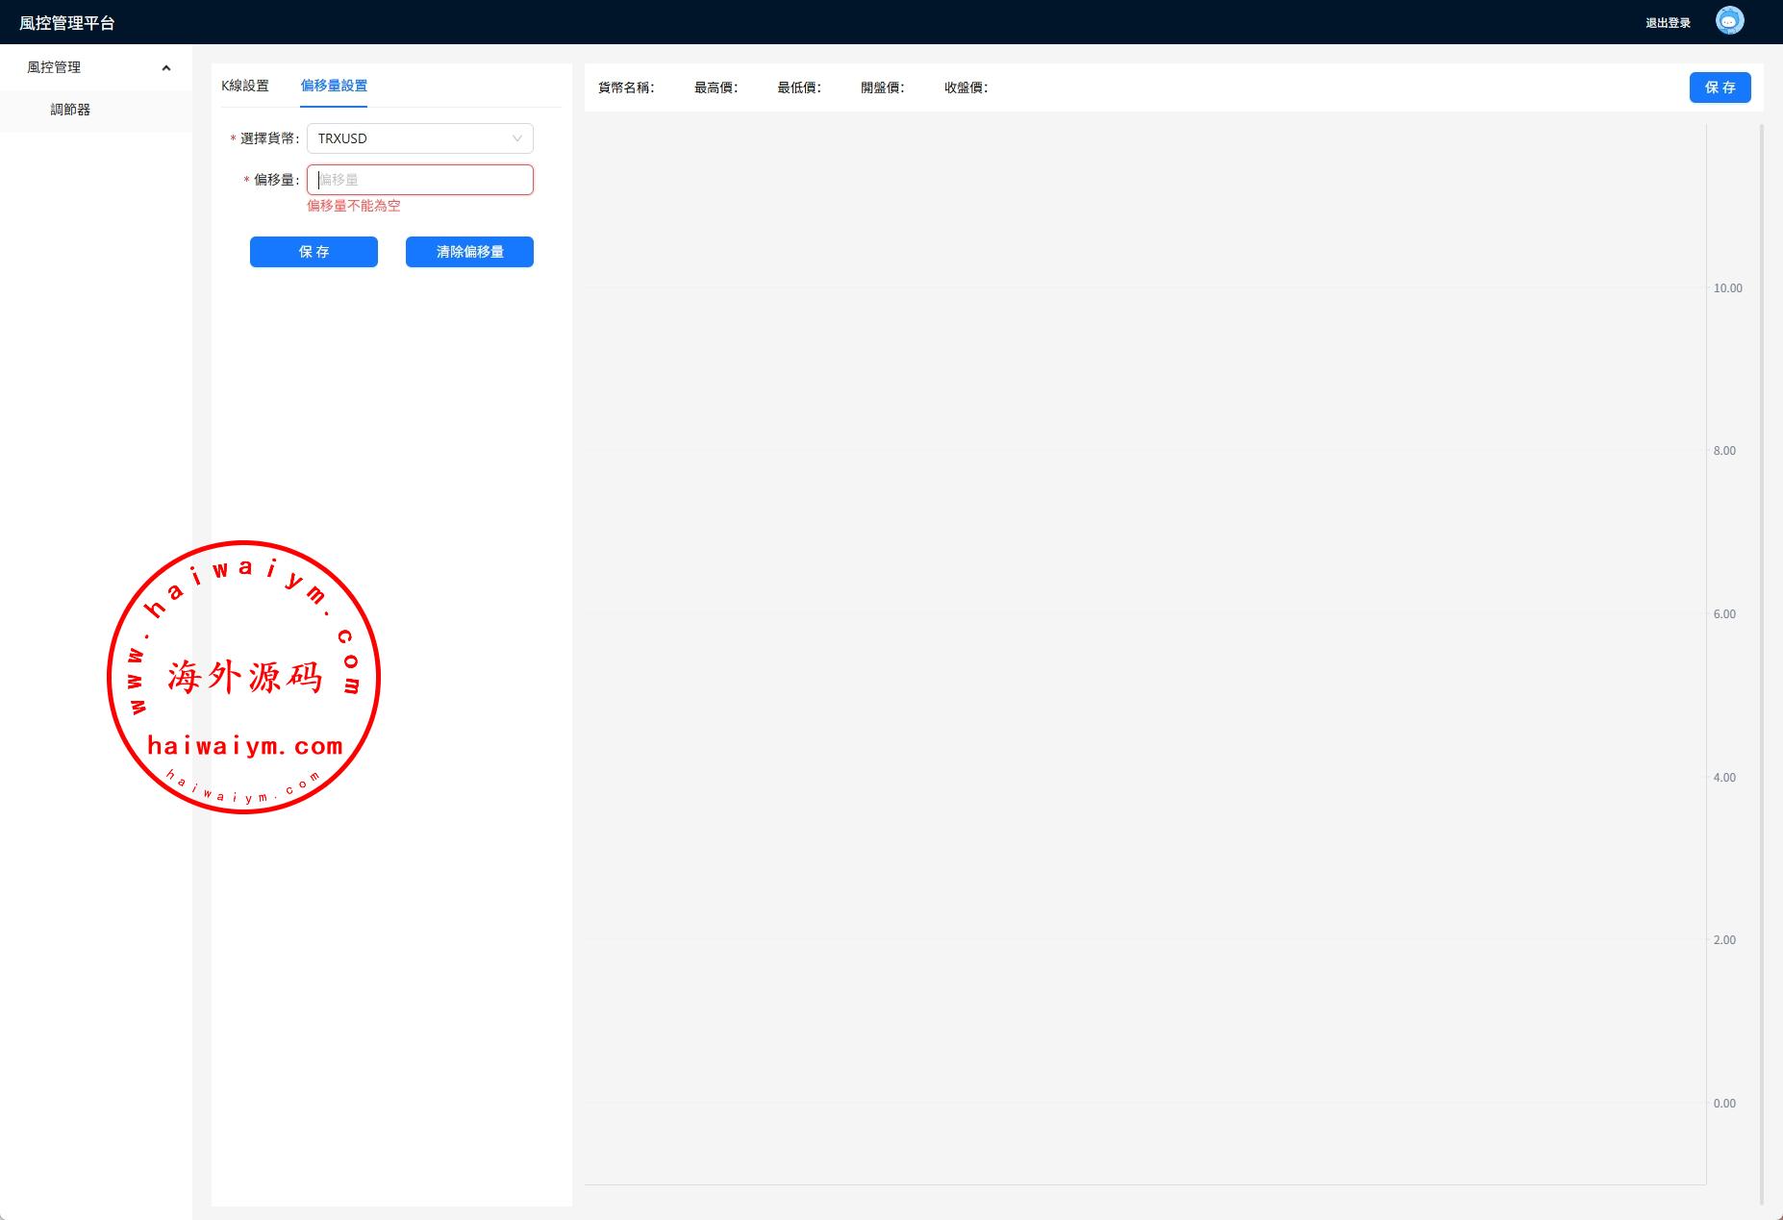Open the user avatar icon
Screen dimensions: 1783x1220
tap(1729, 21)
